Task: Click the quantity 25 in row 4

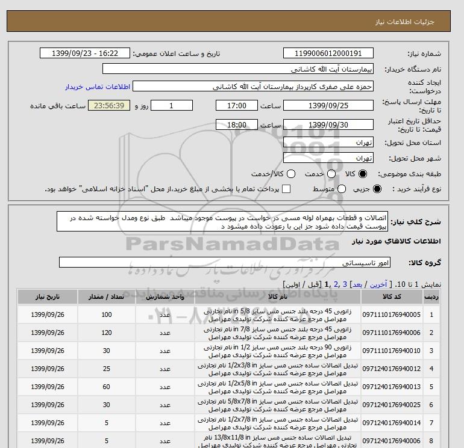Action: (x=107, y=369)
